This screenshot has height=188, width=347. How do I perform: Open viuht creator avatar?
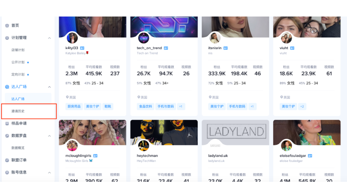287,38
